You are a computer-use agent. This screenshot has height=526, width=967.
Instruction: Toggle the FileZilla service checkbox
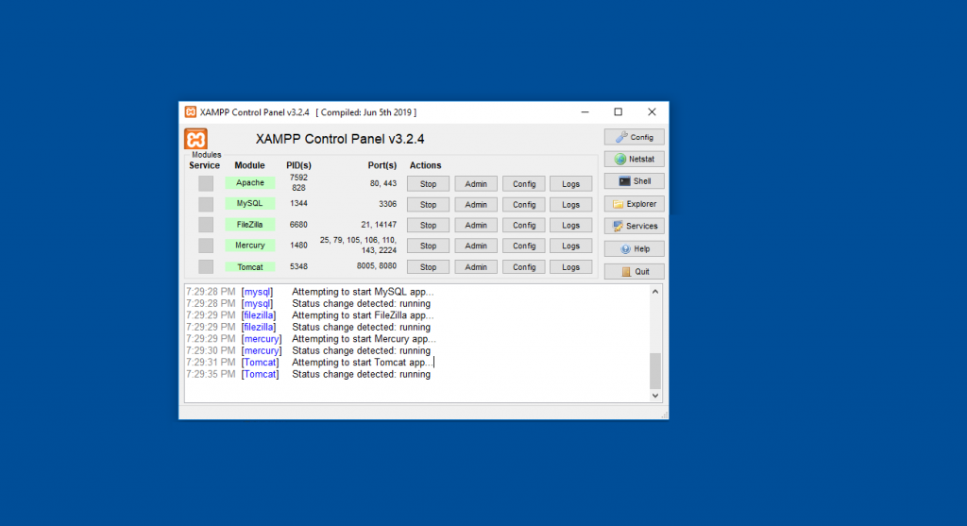pyautogui.click(x=205, y=225)
